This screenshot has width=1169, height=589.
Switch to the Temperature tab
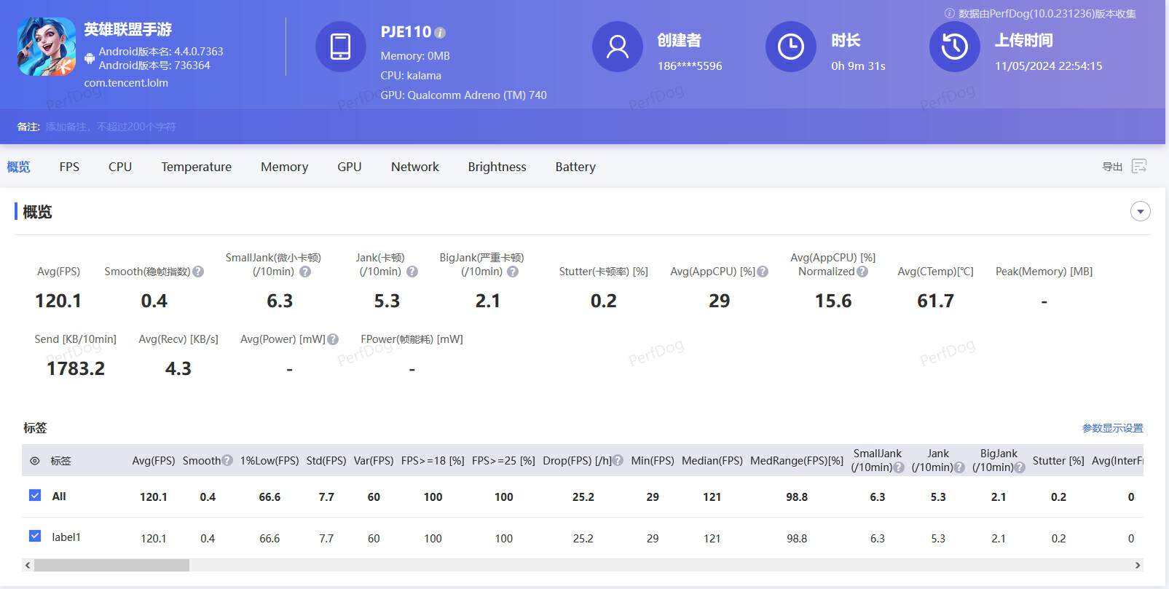coord(196,167)
